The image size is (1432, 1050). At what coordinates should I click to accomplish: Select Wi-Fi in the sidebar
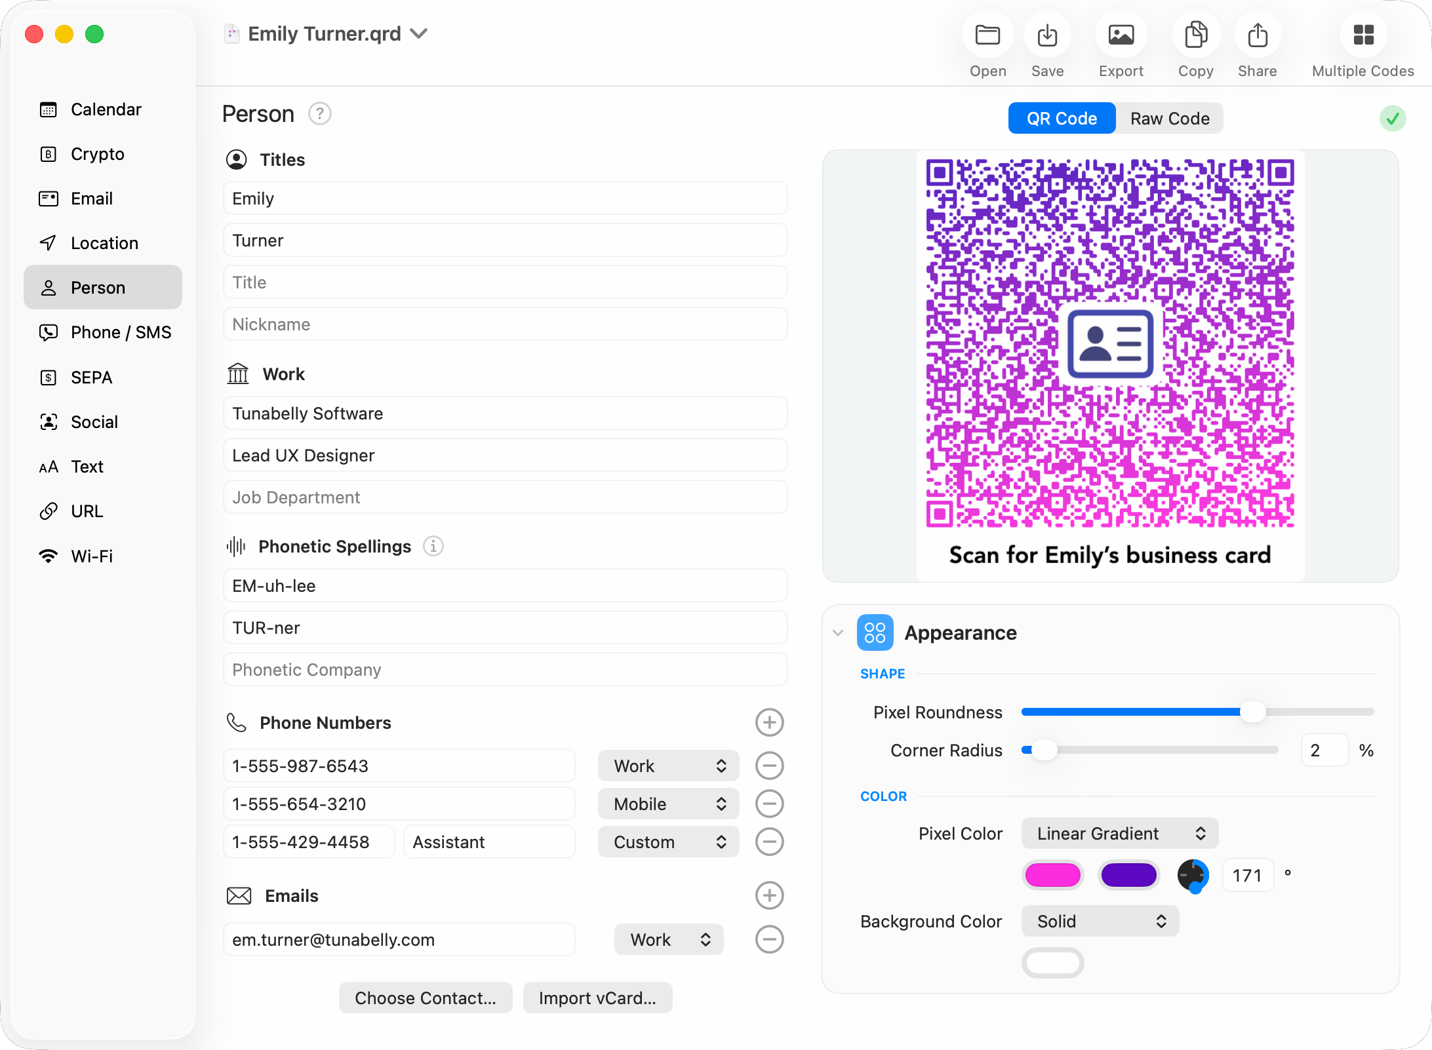(x=103, y=556)
